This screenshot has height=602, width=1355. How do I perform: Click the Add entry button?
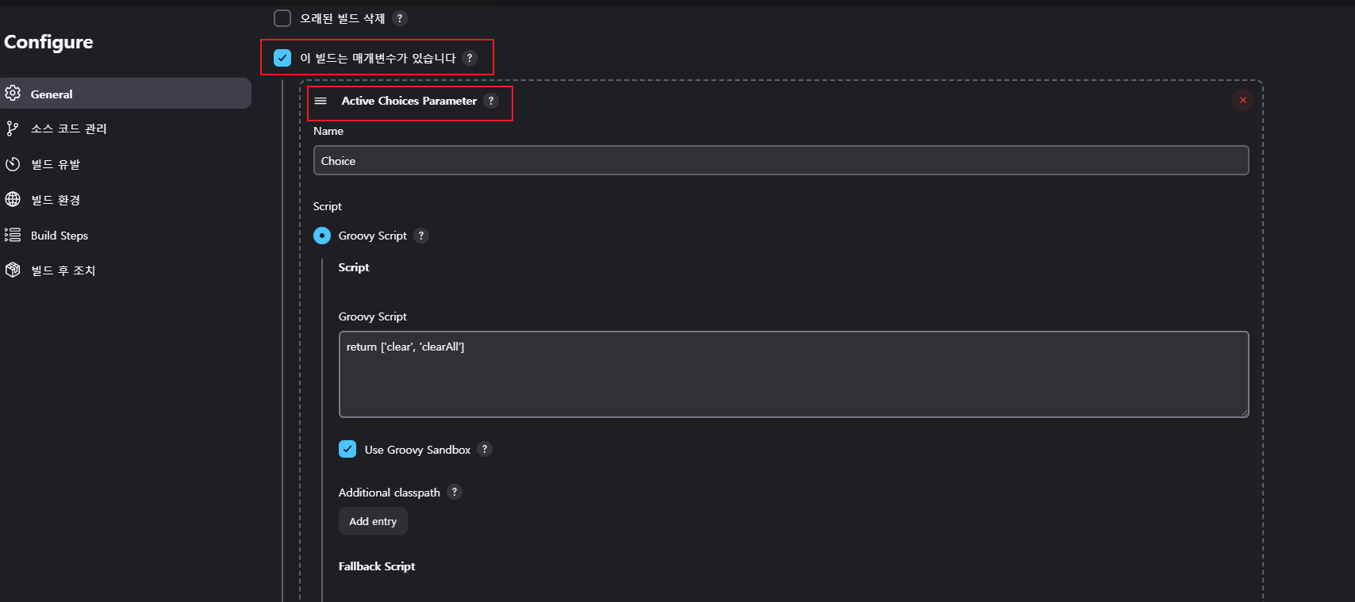(373, 521)
